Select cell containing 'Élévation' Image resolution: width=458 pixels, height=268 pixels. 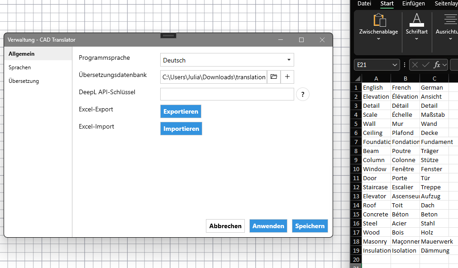(405, 97)
